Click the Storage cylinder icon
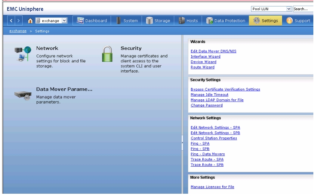This screenshot has height=196, width=316. pos(150,20)
